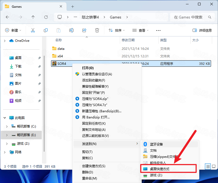Viewport: 218px width, 183px height.
Task: Click the Copy icon in toolbar
Action: pyautogui.click(x=46, y=30)
